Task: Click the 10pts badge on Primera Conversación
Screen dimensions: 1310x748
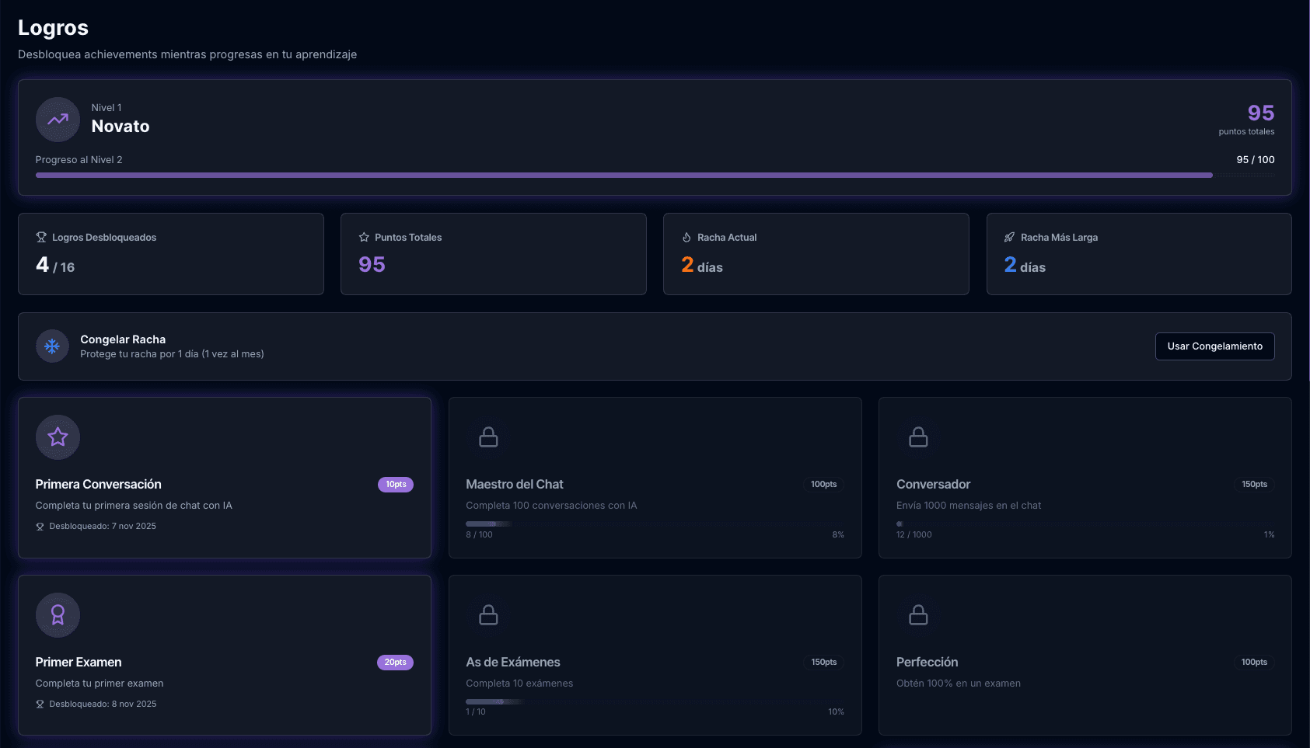Action: [x=396, y=485]
